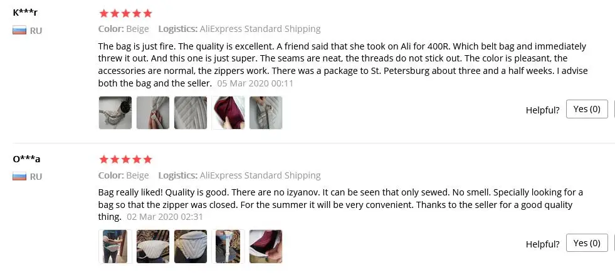Click reviewer name O***a
Screen dimensions: 615x275
26,159
